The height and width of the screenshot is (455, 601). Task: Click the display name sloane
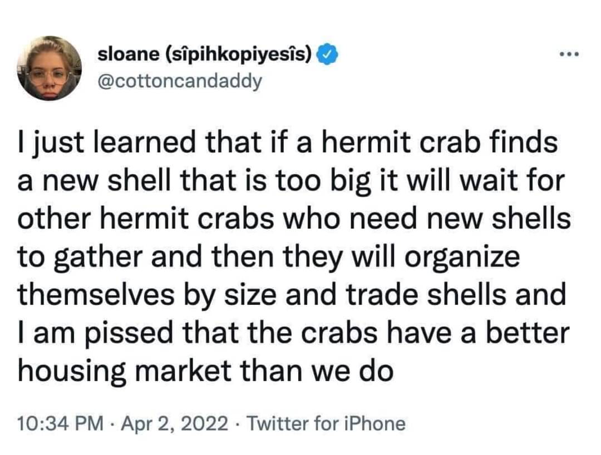click(129, 55)
